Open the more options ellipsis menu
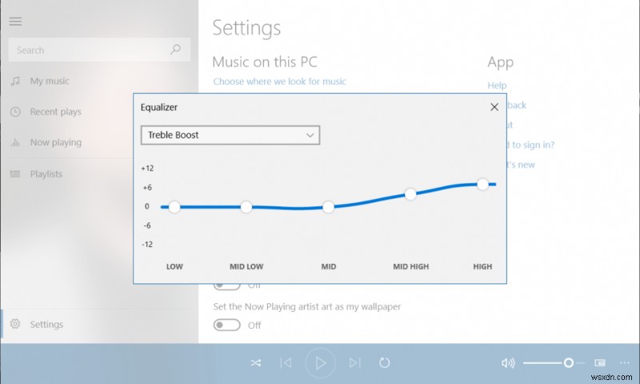 click(x=625, y=362)
